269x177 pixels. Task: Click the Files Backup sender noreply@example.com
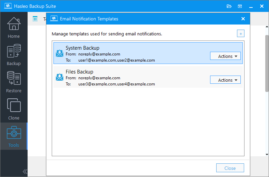pyautogui.click(x=99, y=78)
